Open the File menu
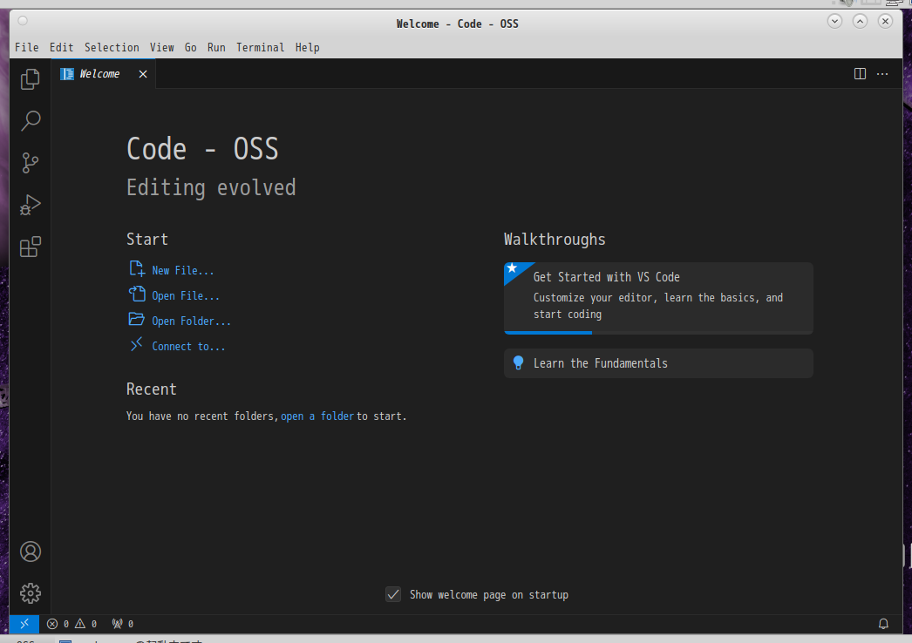912x643 pixels. pyautogui.click(x=27, y=48)
